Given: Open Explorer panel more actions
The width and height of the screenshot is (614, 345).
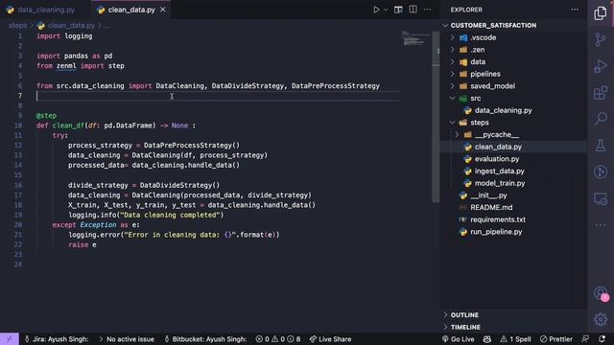Looking at the screenshot, I should pos(575,10).
